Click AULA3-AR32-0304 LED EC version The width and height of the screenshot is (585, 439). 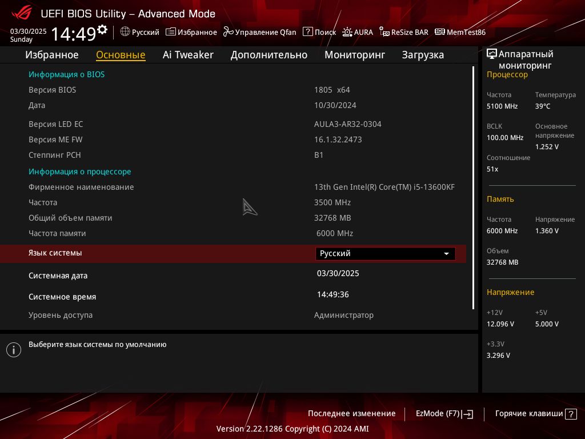[348, 124]
